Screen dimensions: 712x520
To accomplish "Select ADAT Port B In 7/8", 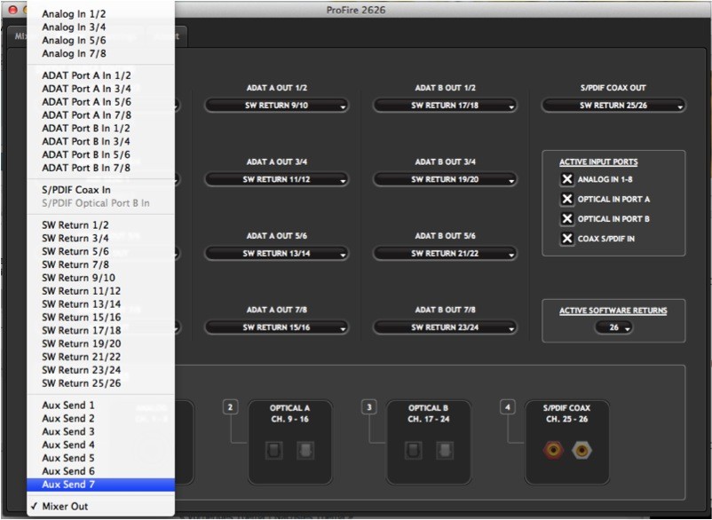I will click(101, 168).
